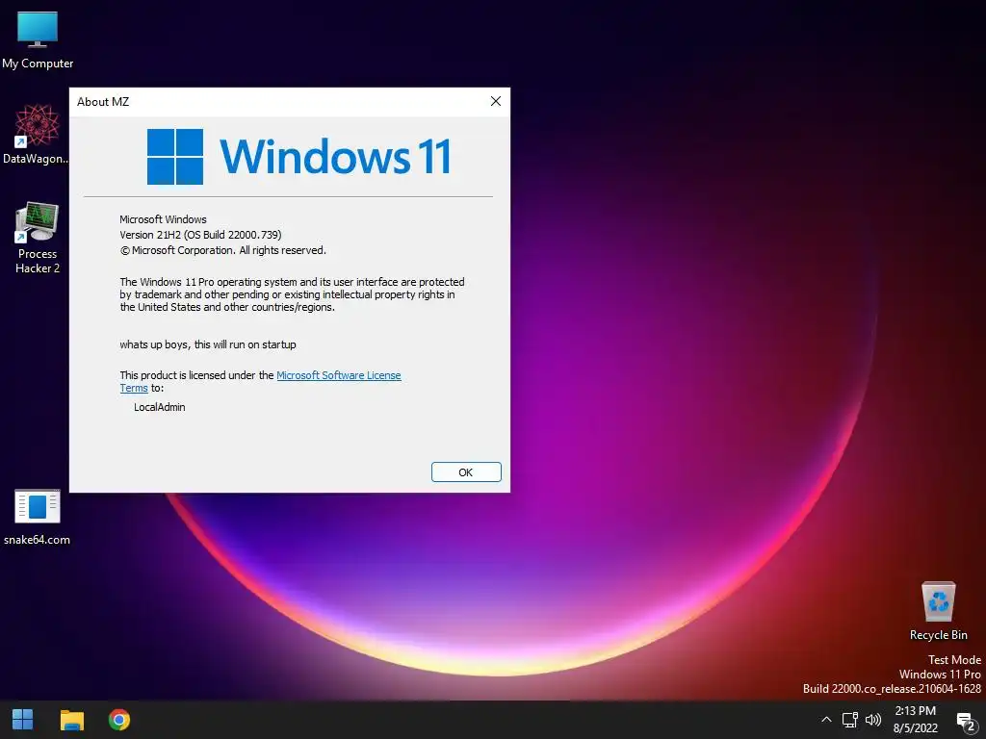Select the snake64.com desktop file
The height and width of the screenshot is (739, 986).
(x=38, y=517)
